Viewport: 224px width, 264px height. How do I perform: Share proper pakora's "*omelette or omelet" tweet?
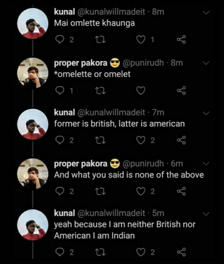click(x=181, y=91)
